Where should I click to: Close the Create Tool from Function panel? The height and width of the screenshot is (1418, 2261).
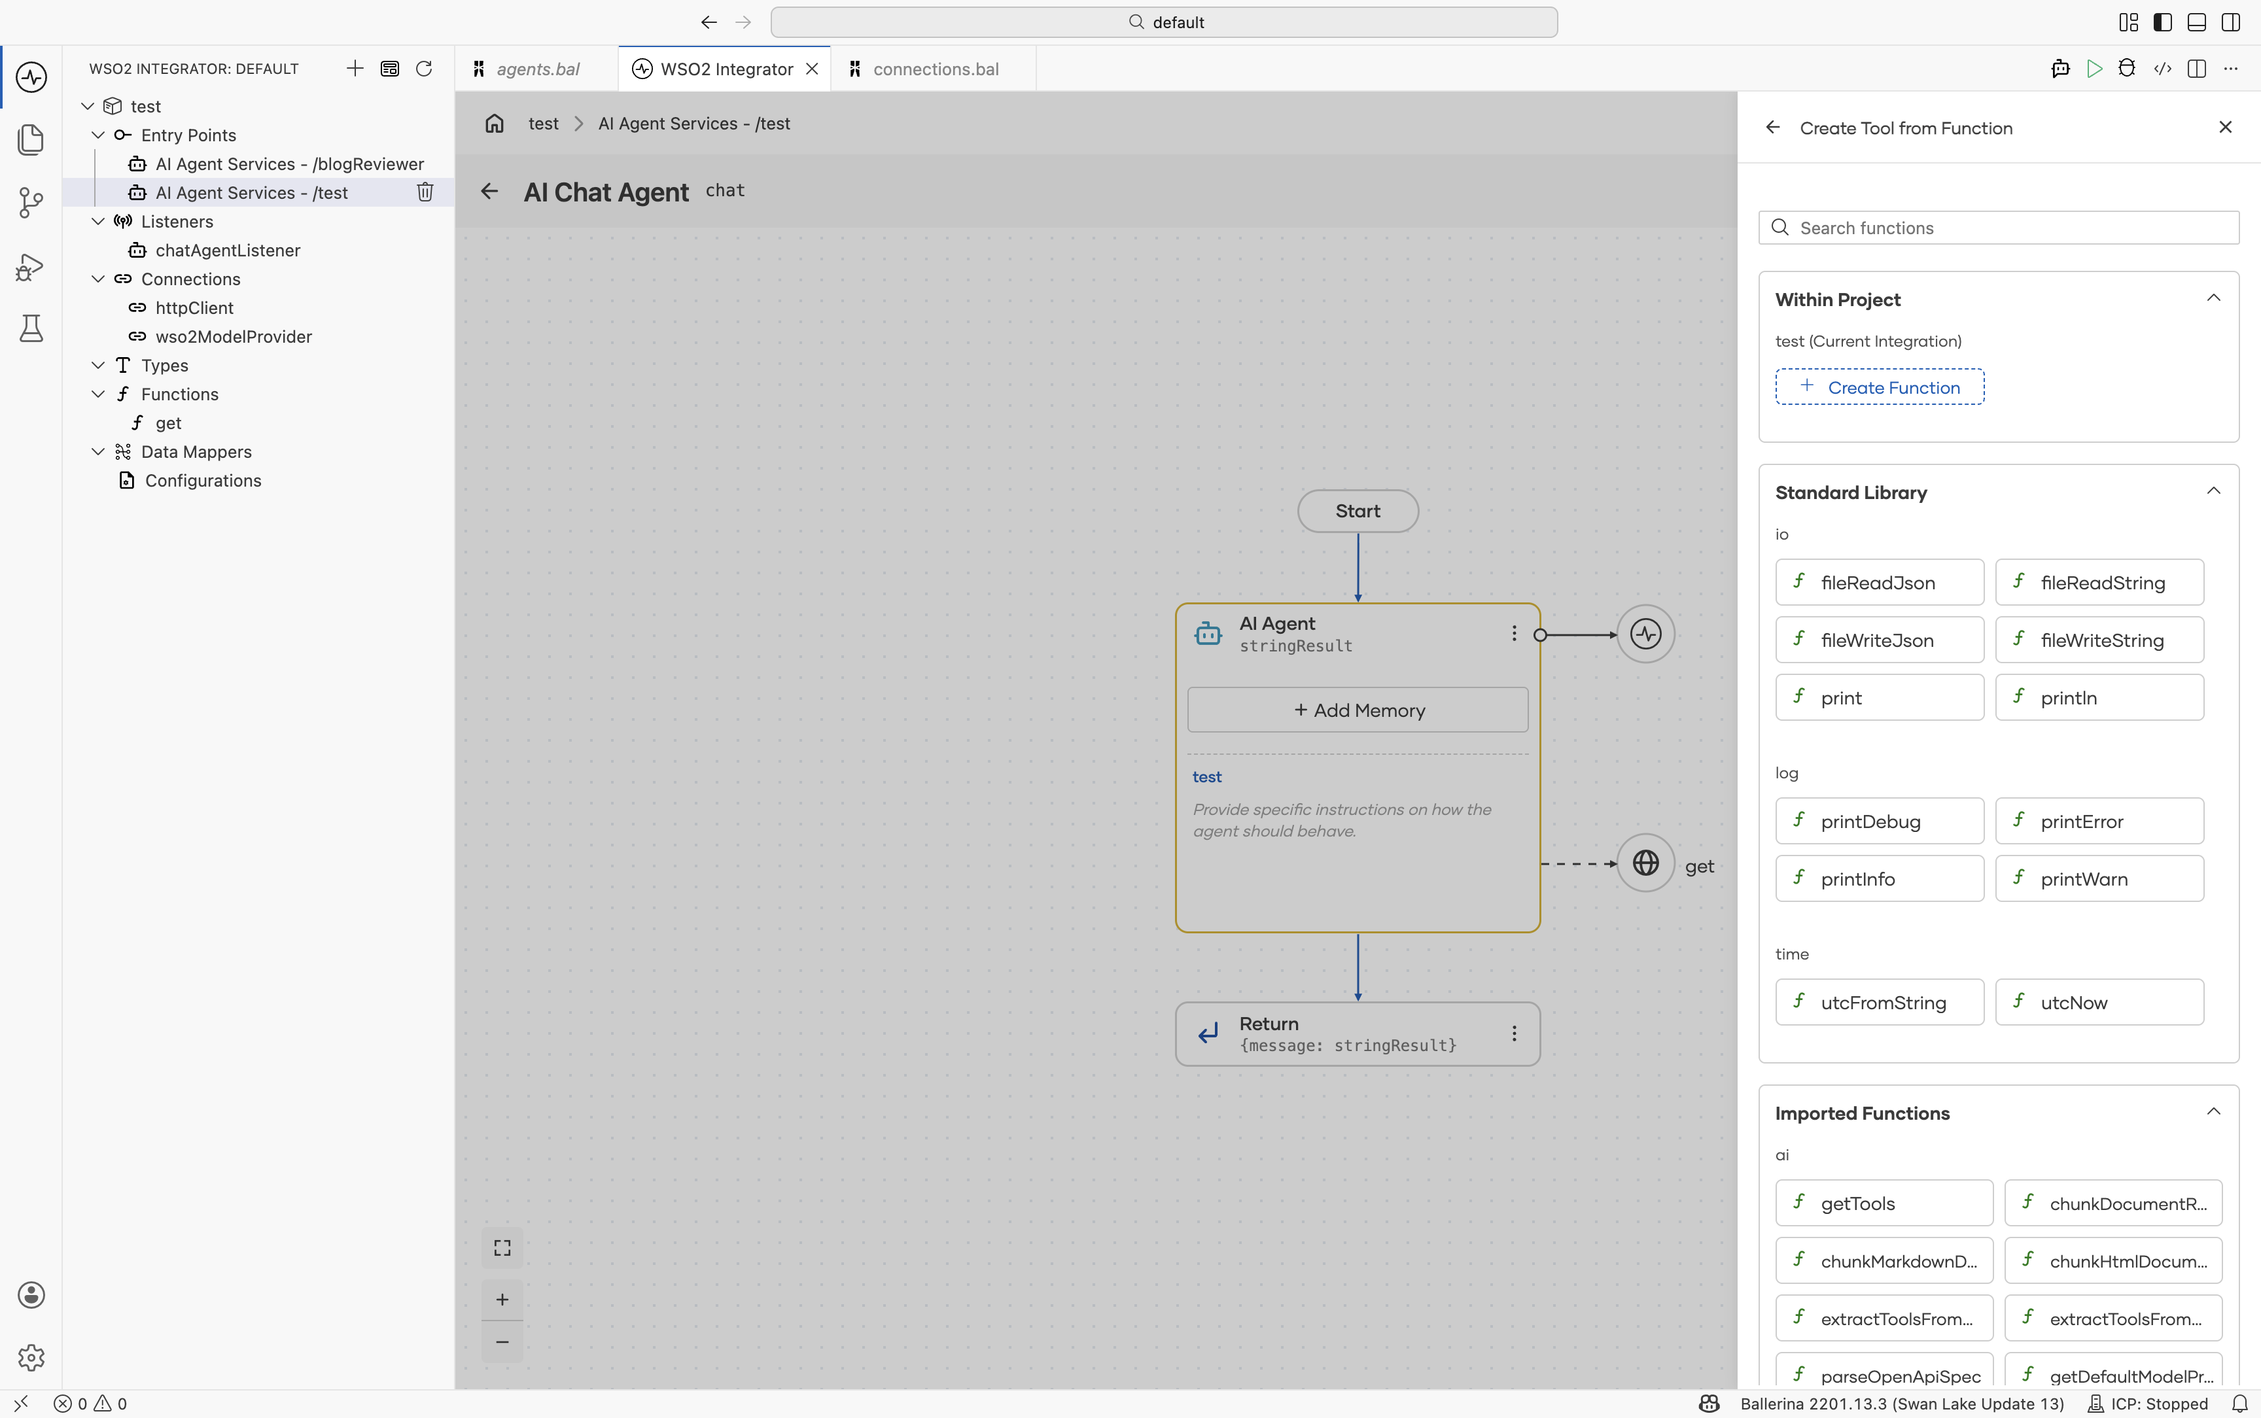tap(2226, 128)
